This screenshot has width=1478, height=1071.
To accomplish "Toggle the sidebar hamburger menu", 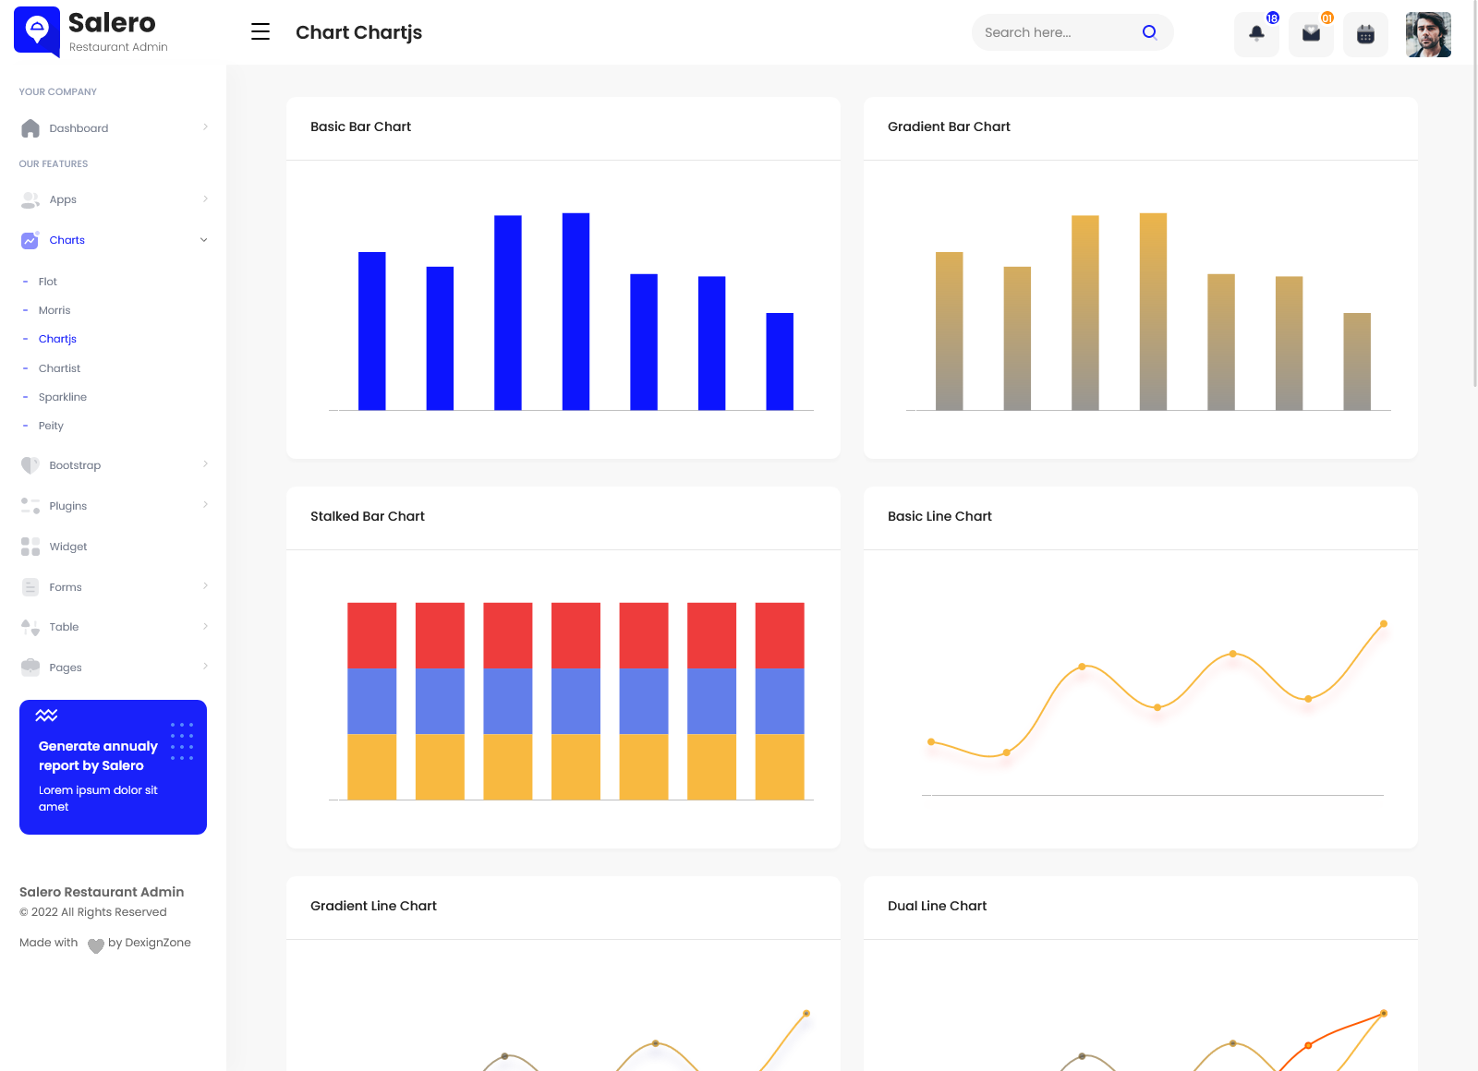I will pyautogui.click(x=260, y=32).
